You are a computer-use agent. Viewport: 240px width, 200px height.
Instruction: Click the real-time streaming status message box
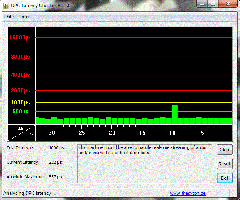click(144, 163)
